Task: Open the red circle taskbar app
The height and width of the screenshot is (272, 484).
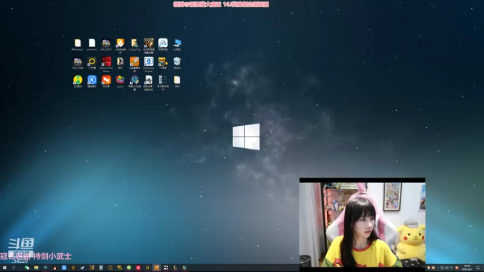Action: coord(138,268)
